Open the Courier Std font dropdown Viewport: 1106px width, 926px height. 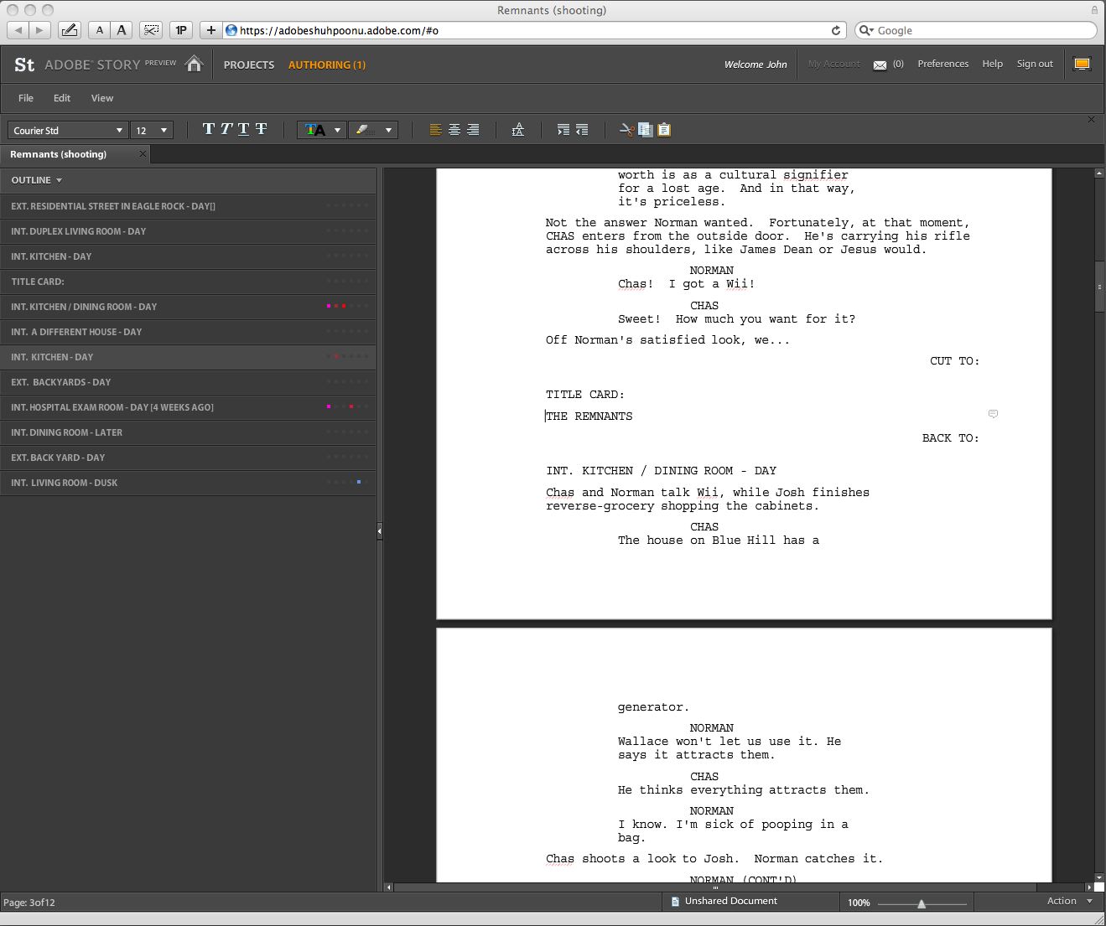pos(67,131)
